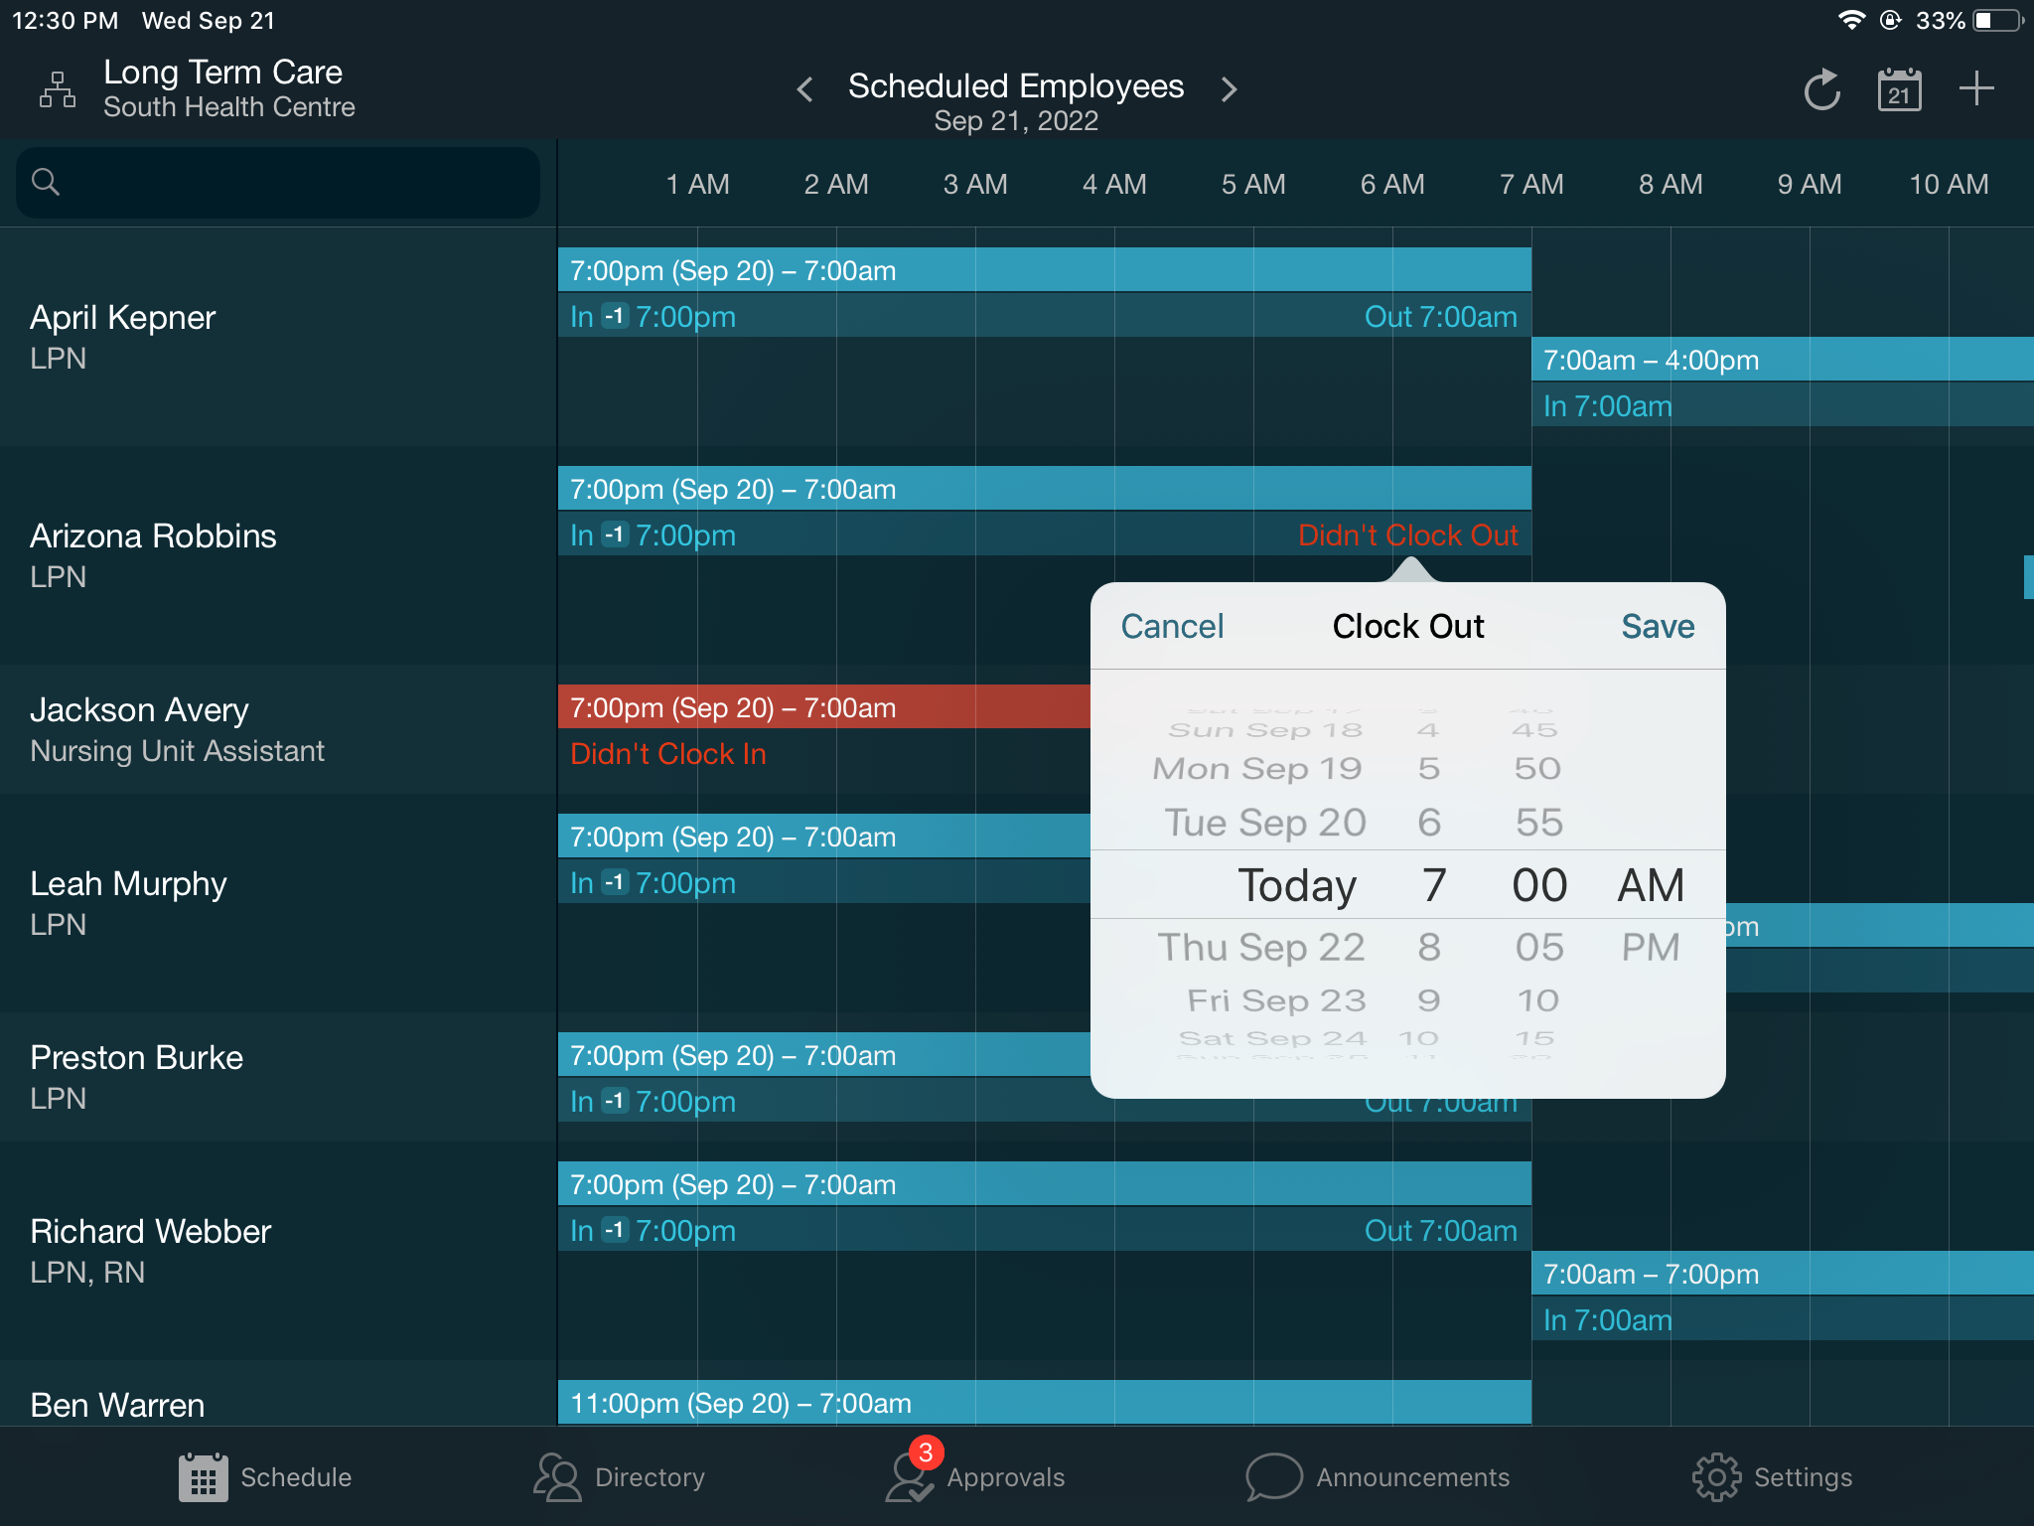The height and width of the screenshot is (1526, 2034).
Task: Refresh the schedule view
Action: [x=1821, y=88]
